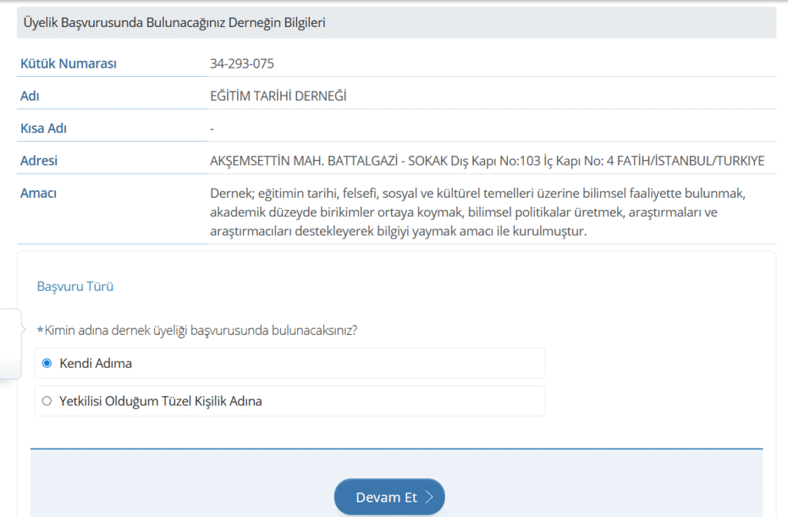Viewport: 788px width, 517px height.
Task: Click the 'Kütük Numarası' field label
Action: point(68,63)
